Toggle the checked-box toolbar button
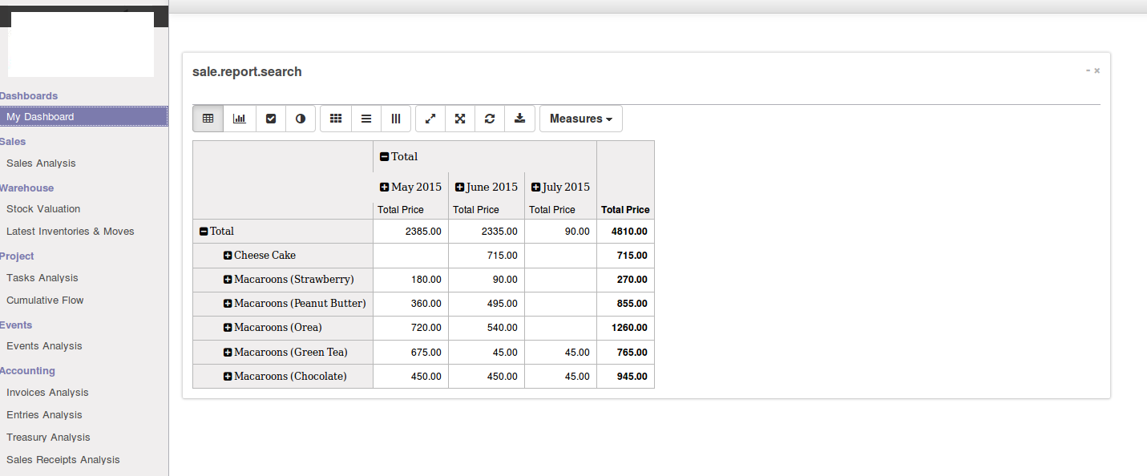This screenshot has width=1147, height=476. click(x=271, y=119)
